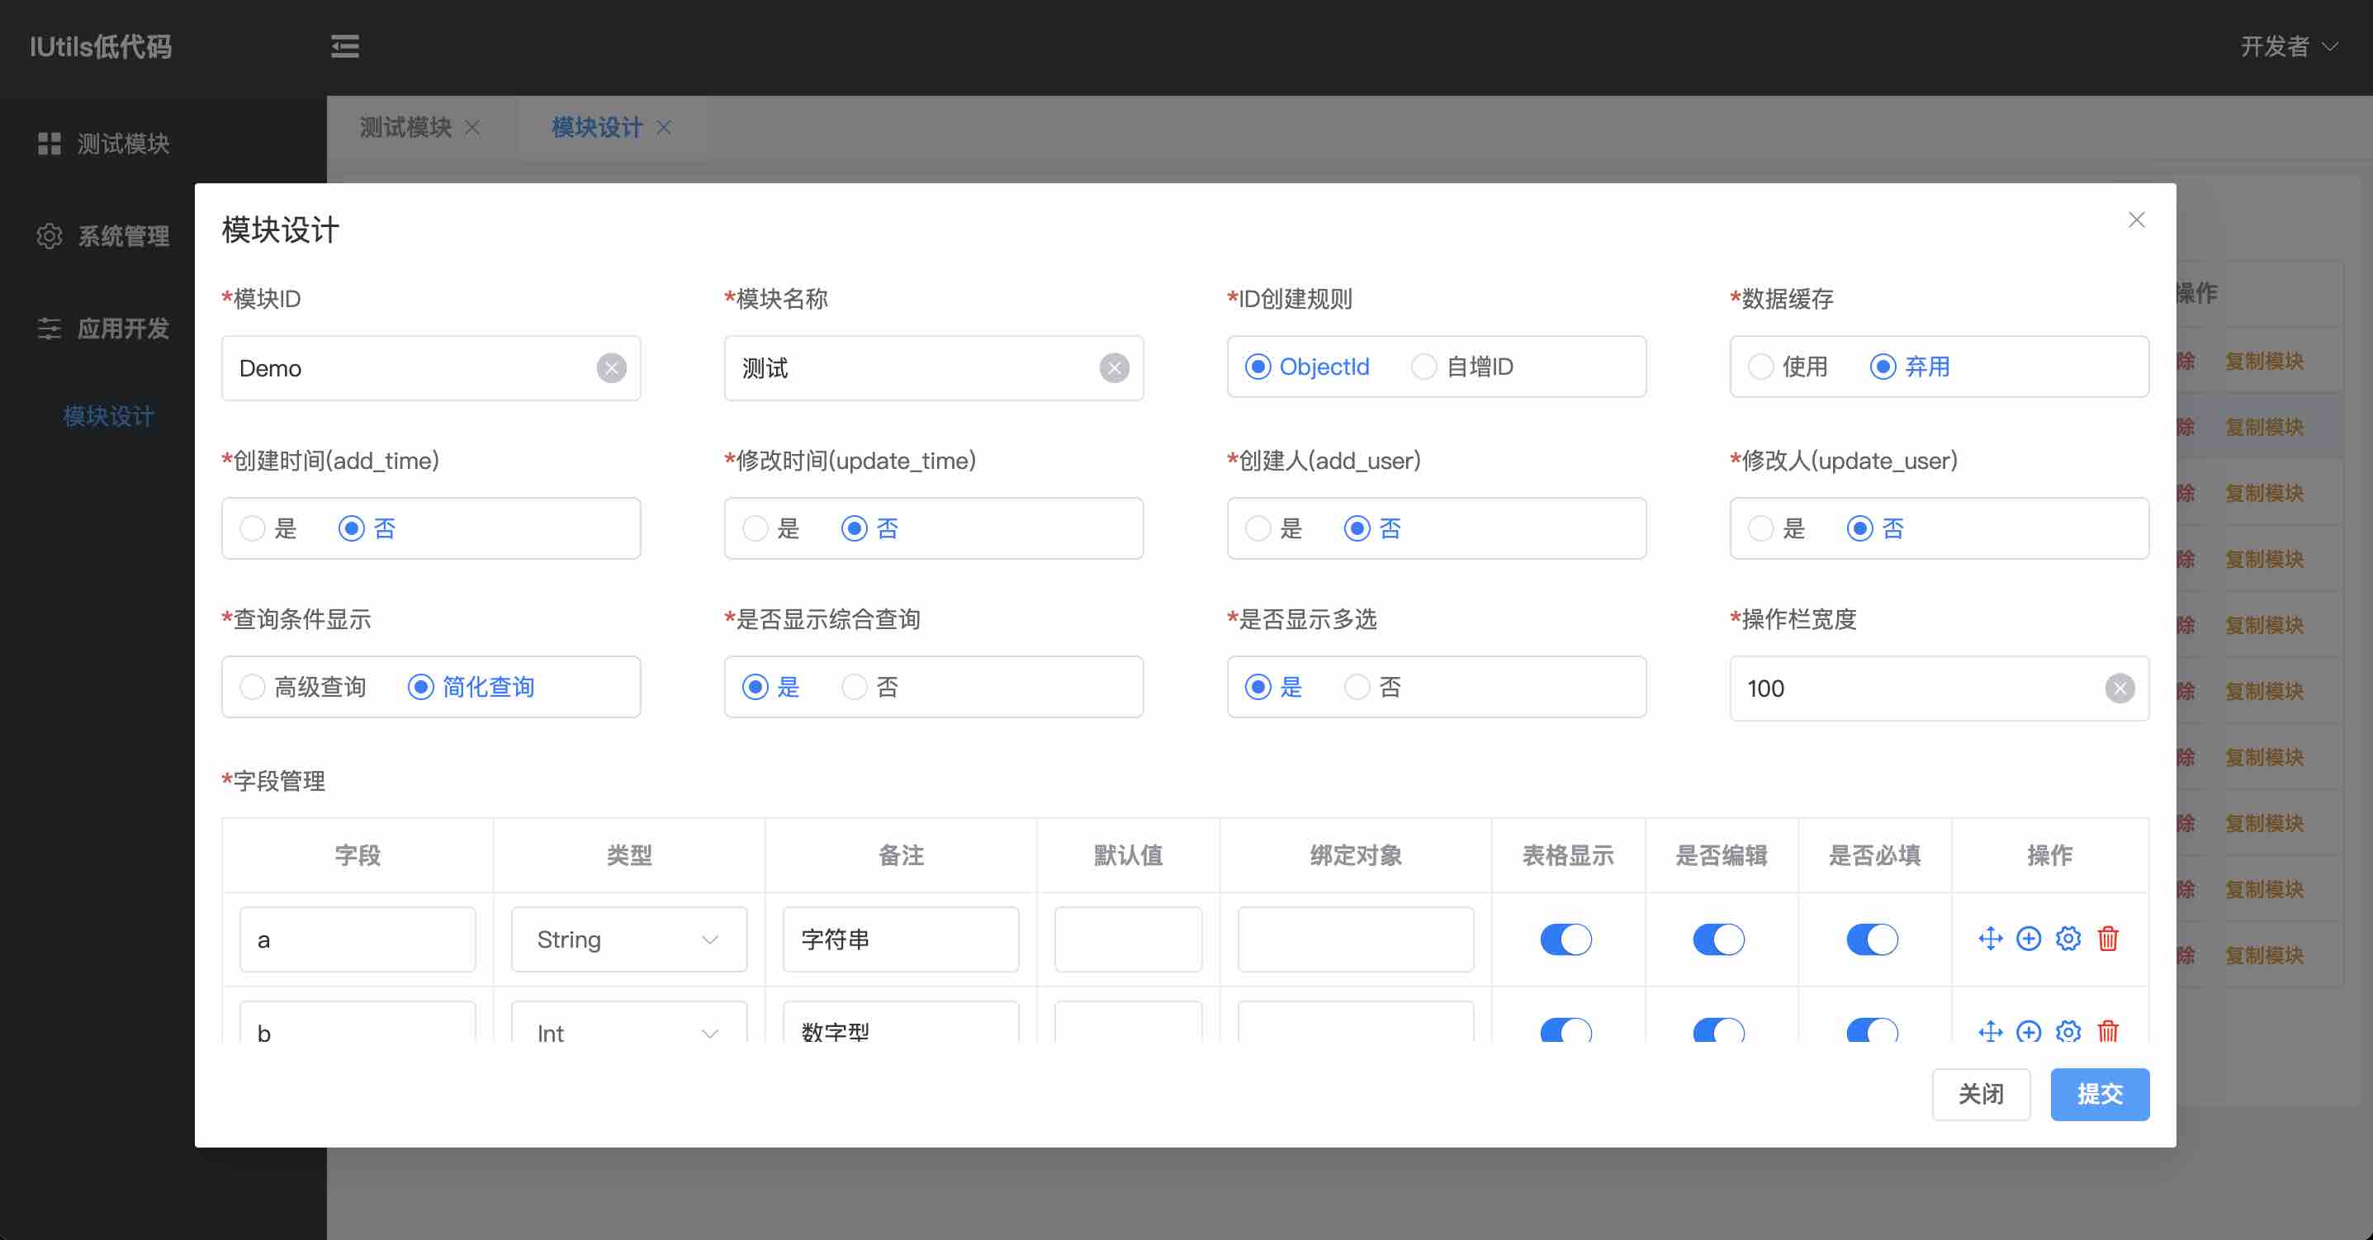2373x1240 pixels.
Task: Open the String type dropdown for field "a"
Action: 628,939
